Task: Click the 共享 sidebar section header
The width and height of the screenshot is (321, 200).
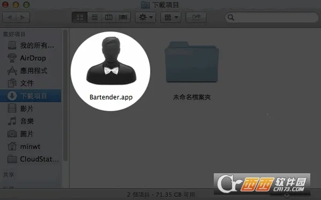Action: coord(9,175)
